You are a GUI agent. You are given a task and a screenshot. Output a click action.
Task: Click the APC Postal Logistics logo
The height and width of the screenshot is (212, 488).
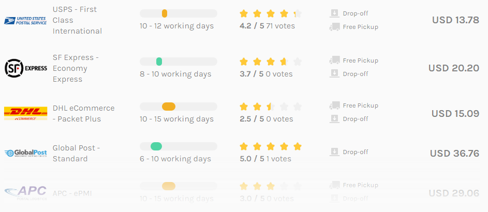pos(25,193)
